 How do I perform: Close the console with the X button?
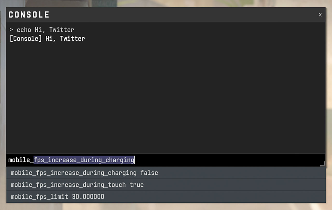320,15
